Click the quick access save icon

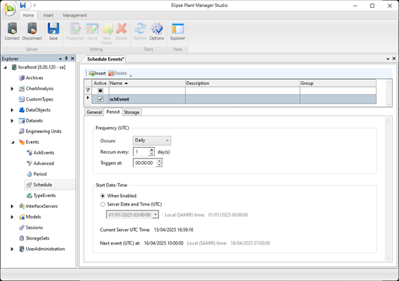(x=23, y=6)
